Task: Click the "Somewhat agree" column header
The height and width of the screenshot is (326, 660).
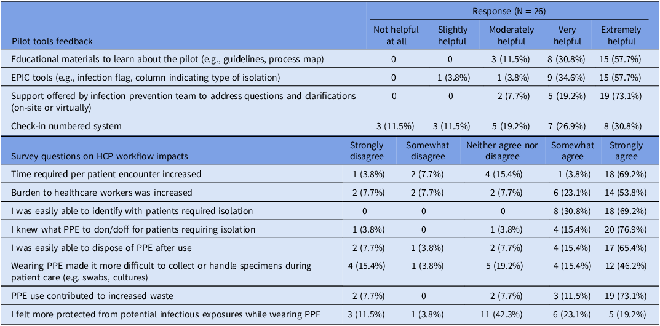Action: (x=572, y=151)
